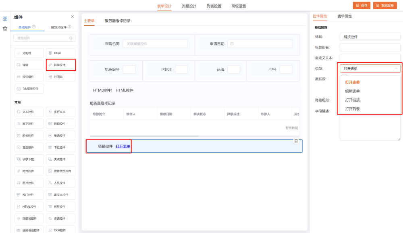Choose 编辑表单 from the type list
The height and width of the screenshot is (233, 403).
(x=352, y=91)
